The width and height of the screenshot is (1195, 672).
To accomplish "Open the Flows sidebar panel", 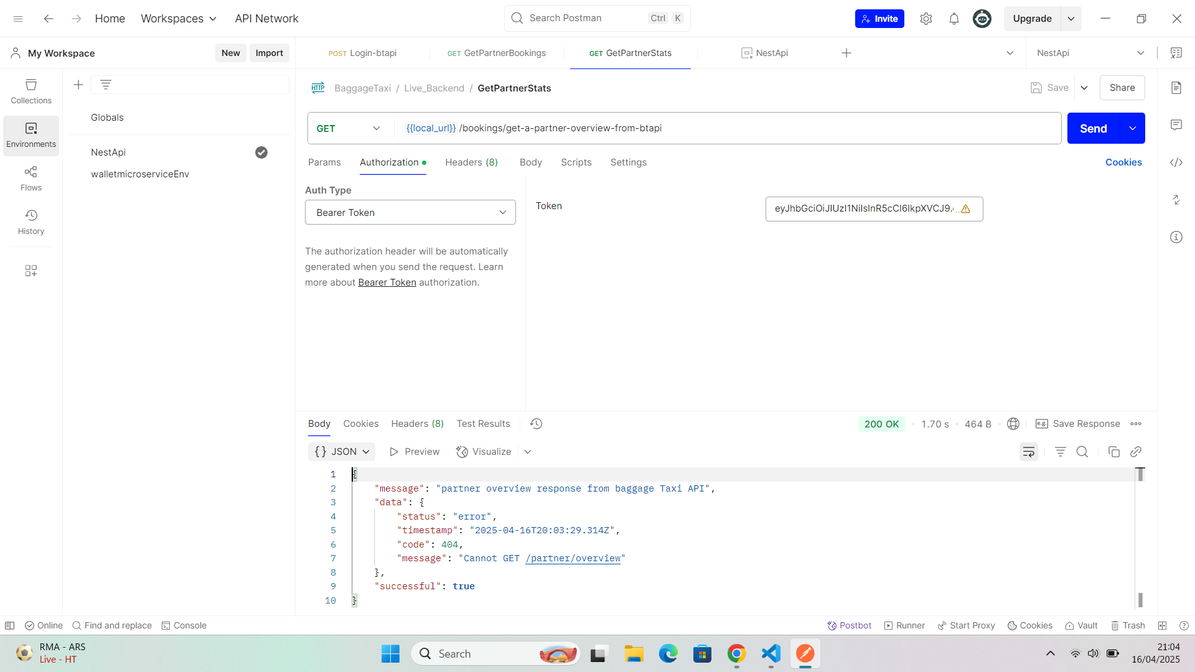I will tap(31, 179).
